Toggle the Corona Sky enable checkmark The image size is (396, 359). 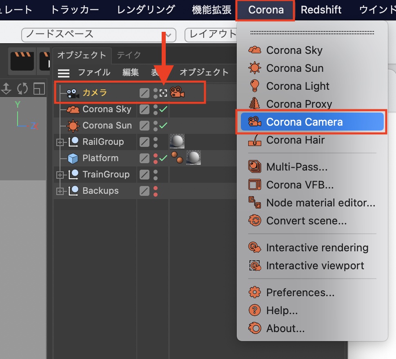pos(163,109)
